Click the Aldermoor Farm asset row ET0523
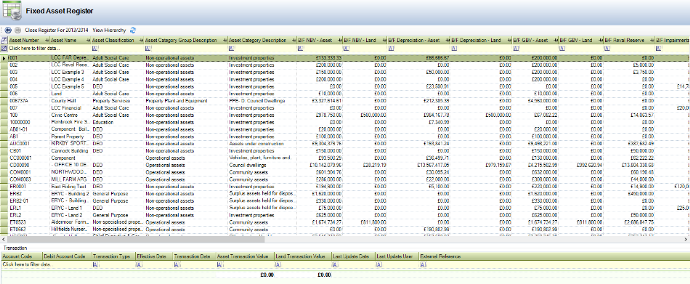Viewport: 690px width, 284px height. pyautogui.click(x=345, y=222)
